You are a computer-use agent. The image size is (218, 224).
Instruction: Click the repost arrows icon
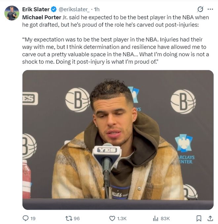coord(68,218)
